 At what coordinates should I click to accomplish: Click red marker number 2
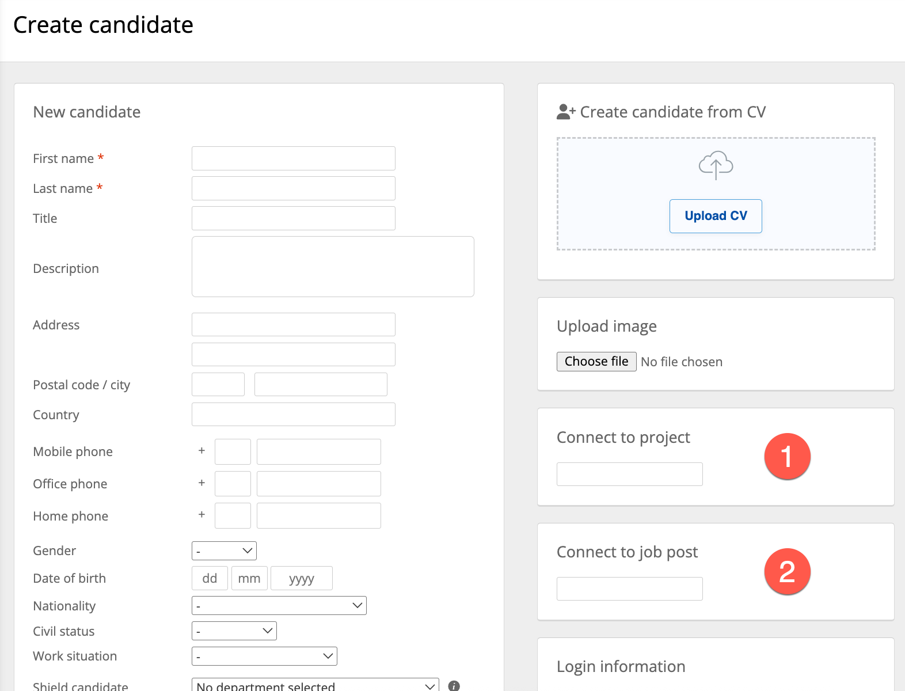pos(787,571)
